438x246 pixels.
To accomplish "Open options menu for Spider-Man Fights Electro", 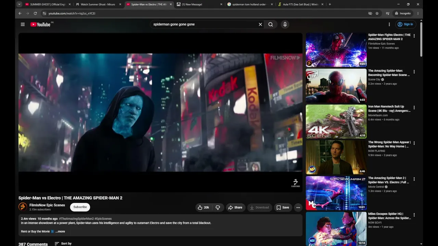I will (x=414, y=36).
